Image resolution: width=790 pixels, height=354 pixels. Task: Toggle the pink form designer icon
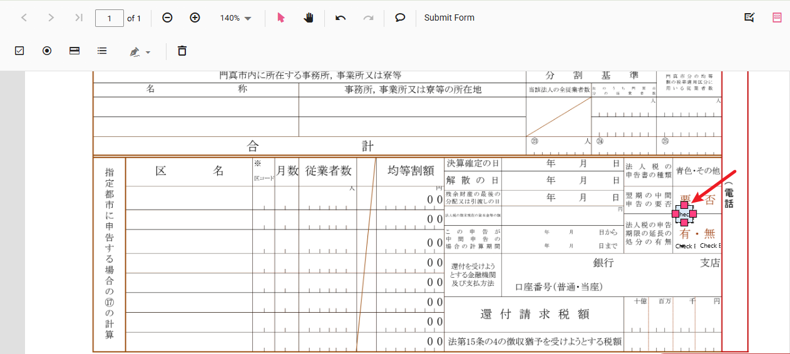777,18
